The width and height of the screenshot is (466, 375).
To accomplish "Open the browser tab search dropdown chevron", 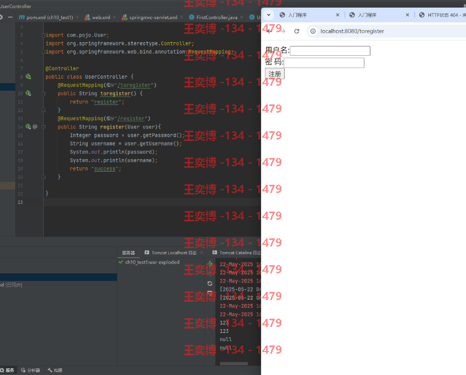I will point(269,15).
